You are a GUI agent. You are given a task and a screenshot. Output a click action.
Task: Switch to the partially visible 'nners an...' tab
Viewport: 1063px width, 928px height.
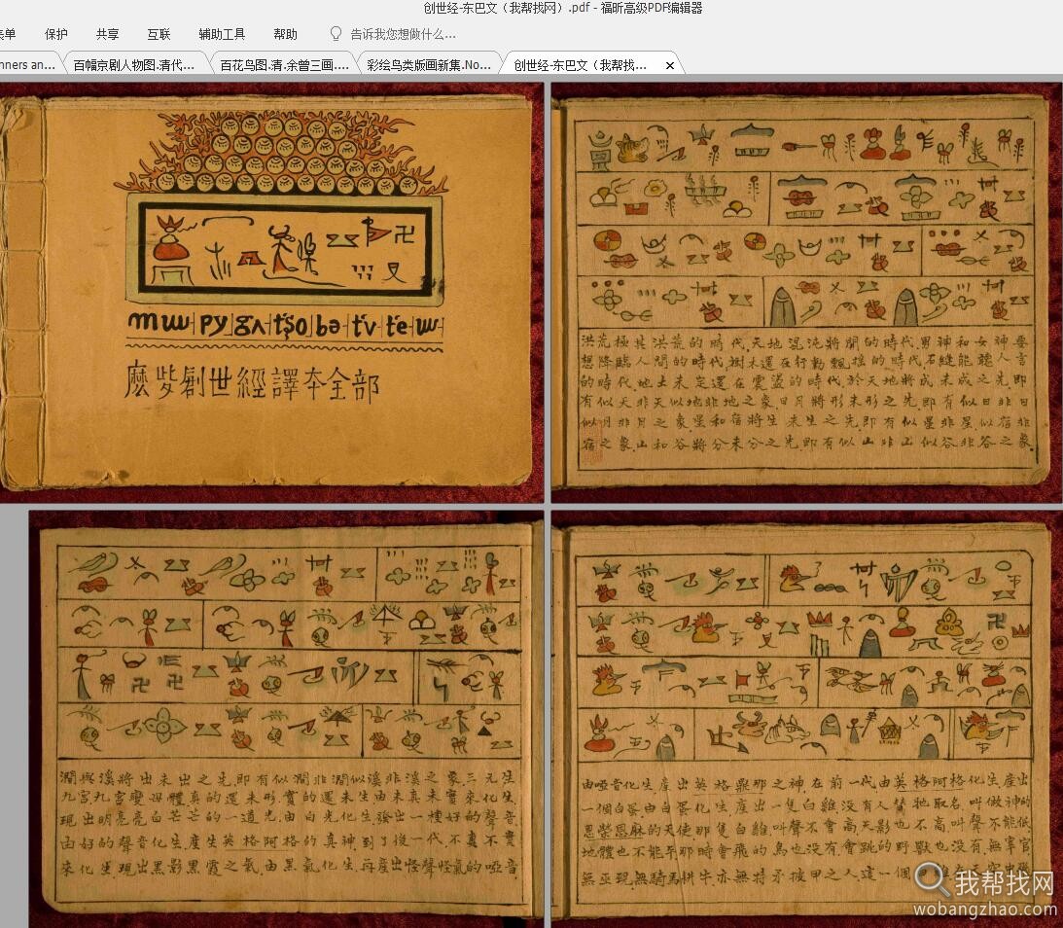point(28,65)
